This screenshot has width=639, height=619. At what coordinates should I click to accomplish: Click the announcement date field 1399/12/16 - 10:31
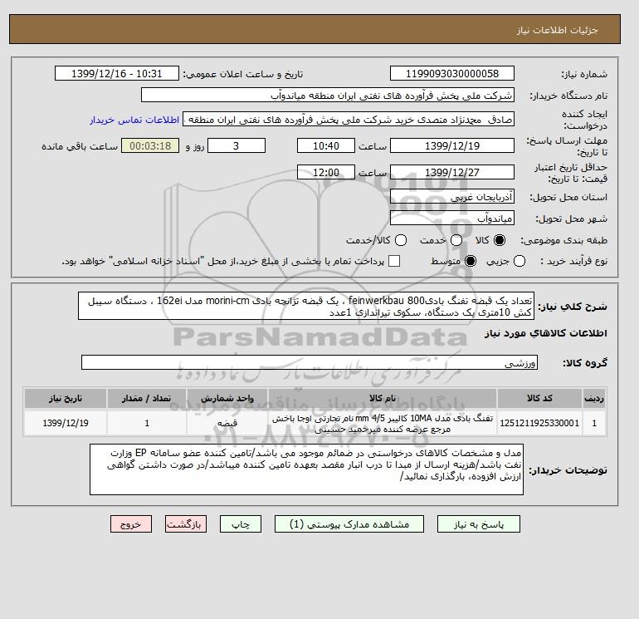(x=117, y=73)
